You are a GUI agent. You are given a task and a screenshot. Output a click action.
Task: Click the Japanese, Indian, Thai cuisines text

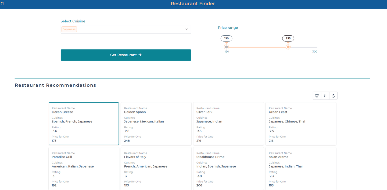[286, 166]
